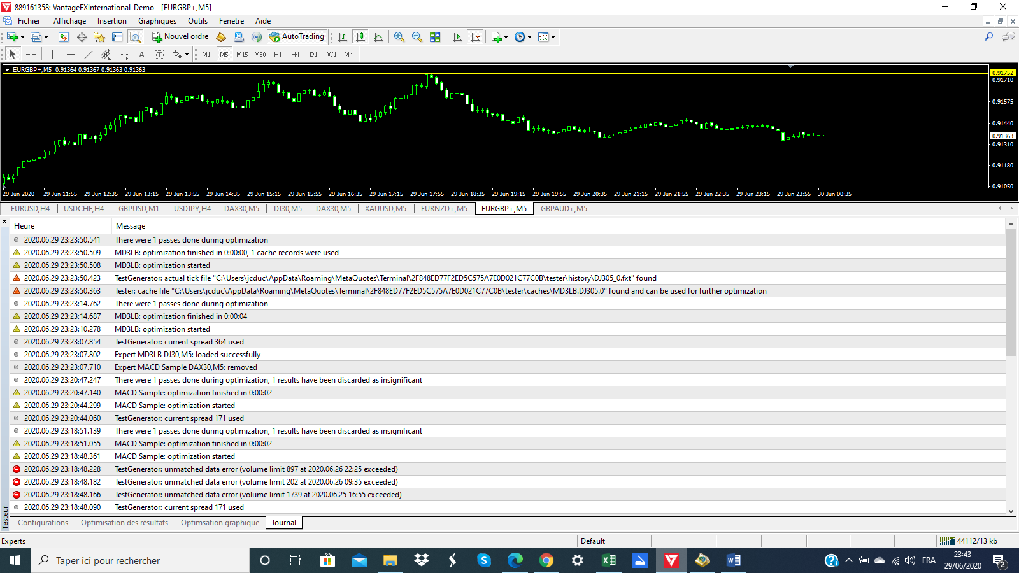Enable candlestick chart mode
Viewport: 1019px width, 573px height.
(x=360, y=37)
